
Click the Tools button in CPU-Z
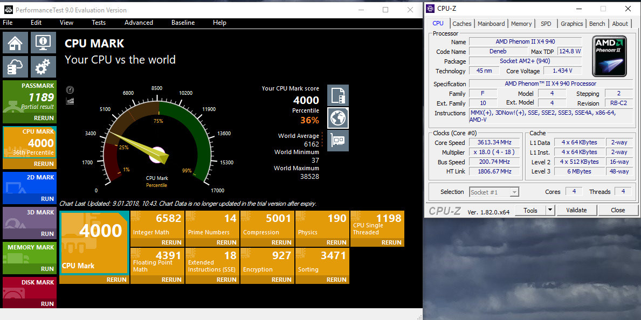tap(530, 211)
